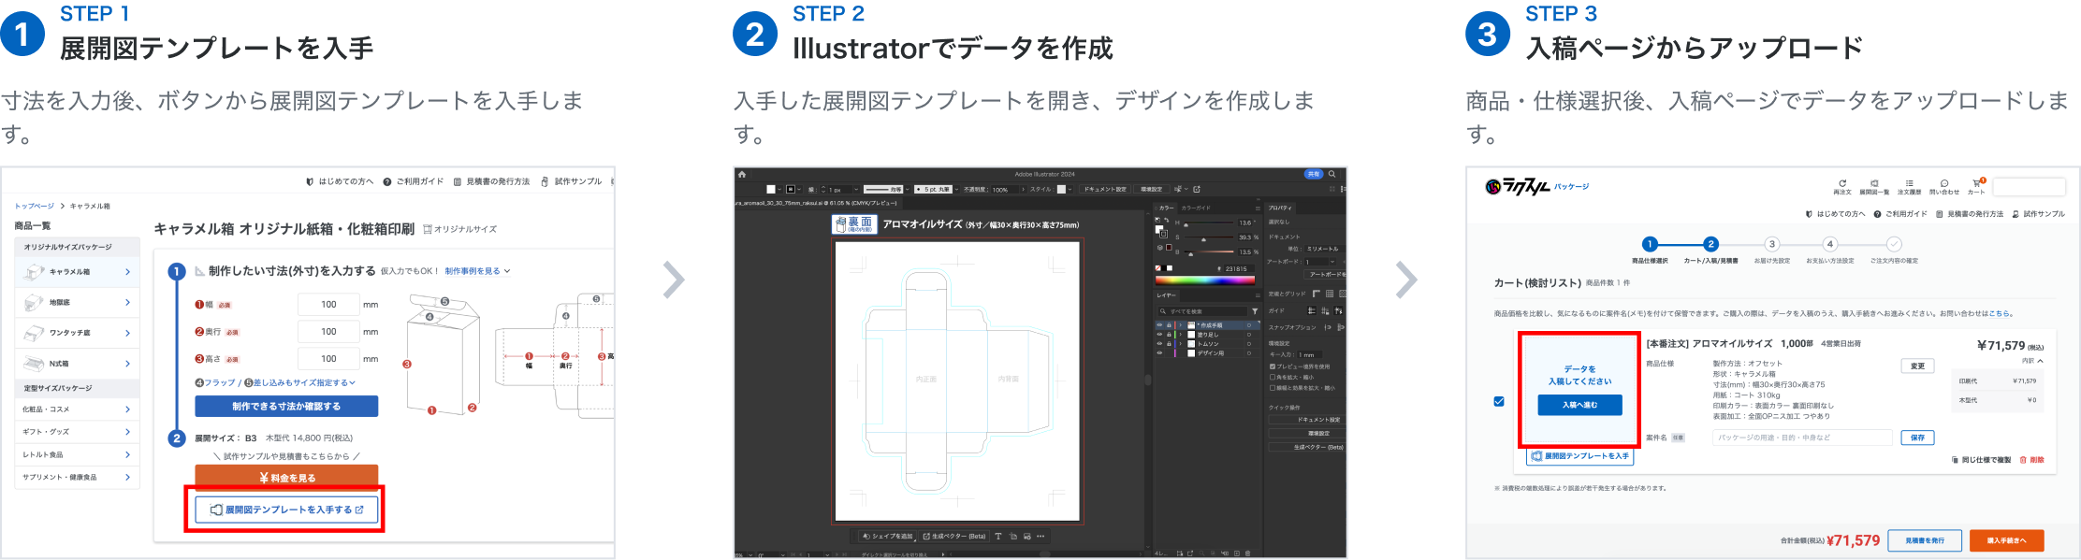
Task: Open はじめての方へ in left screenshot header
Action: (340, 181)
